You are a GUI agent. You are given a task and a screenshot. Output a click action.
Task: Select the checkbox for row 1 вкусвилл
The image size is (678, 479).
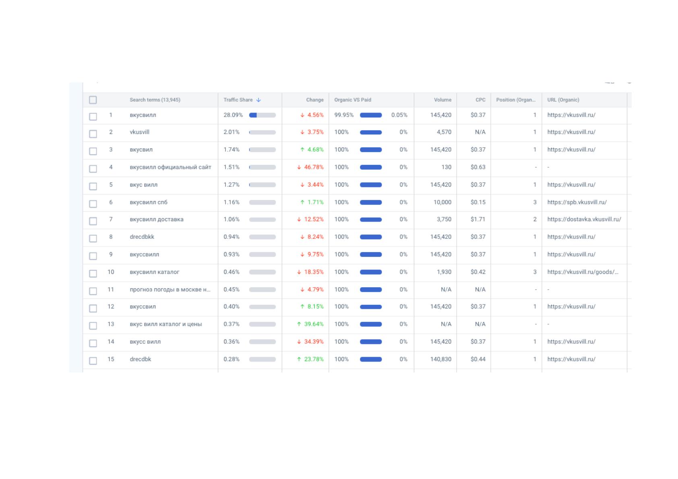[93, 117]
